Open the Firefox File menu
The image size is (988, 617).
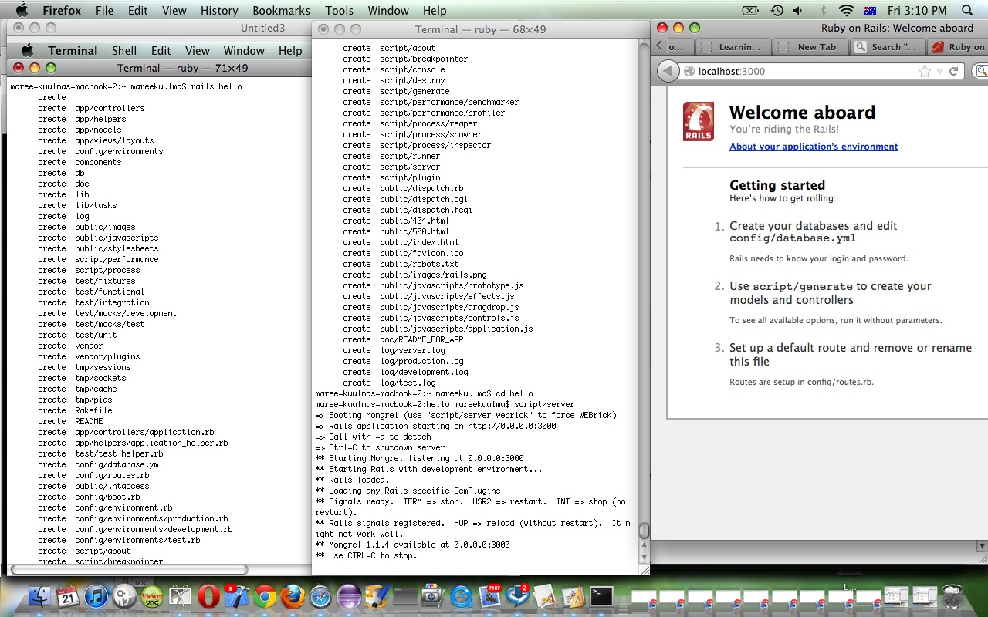click(104, 10)
